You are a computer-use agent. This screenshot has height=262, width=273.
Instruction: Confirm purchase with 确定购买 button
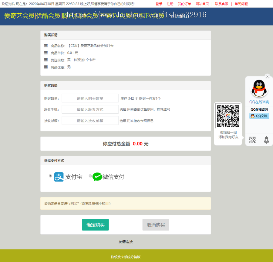95,225
